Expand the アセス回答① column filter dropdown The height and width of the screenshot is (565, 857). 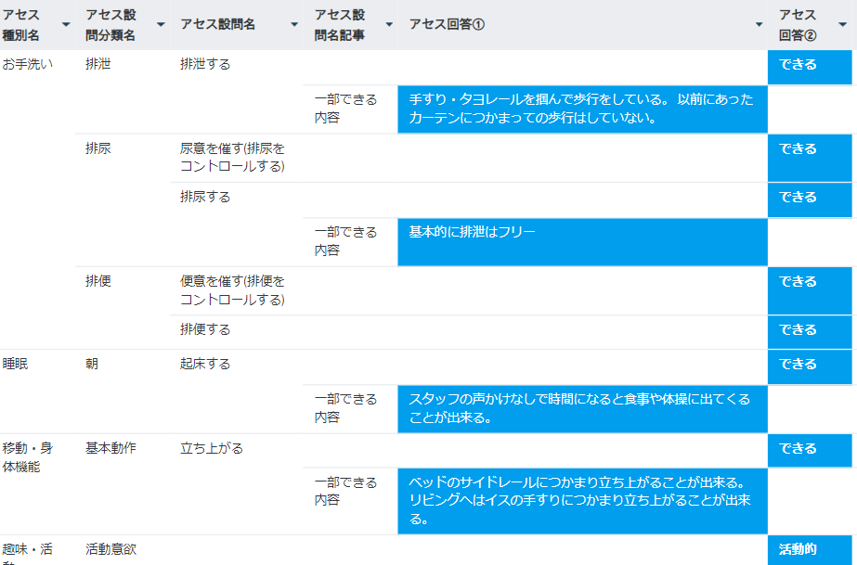[759, 24]
